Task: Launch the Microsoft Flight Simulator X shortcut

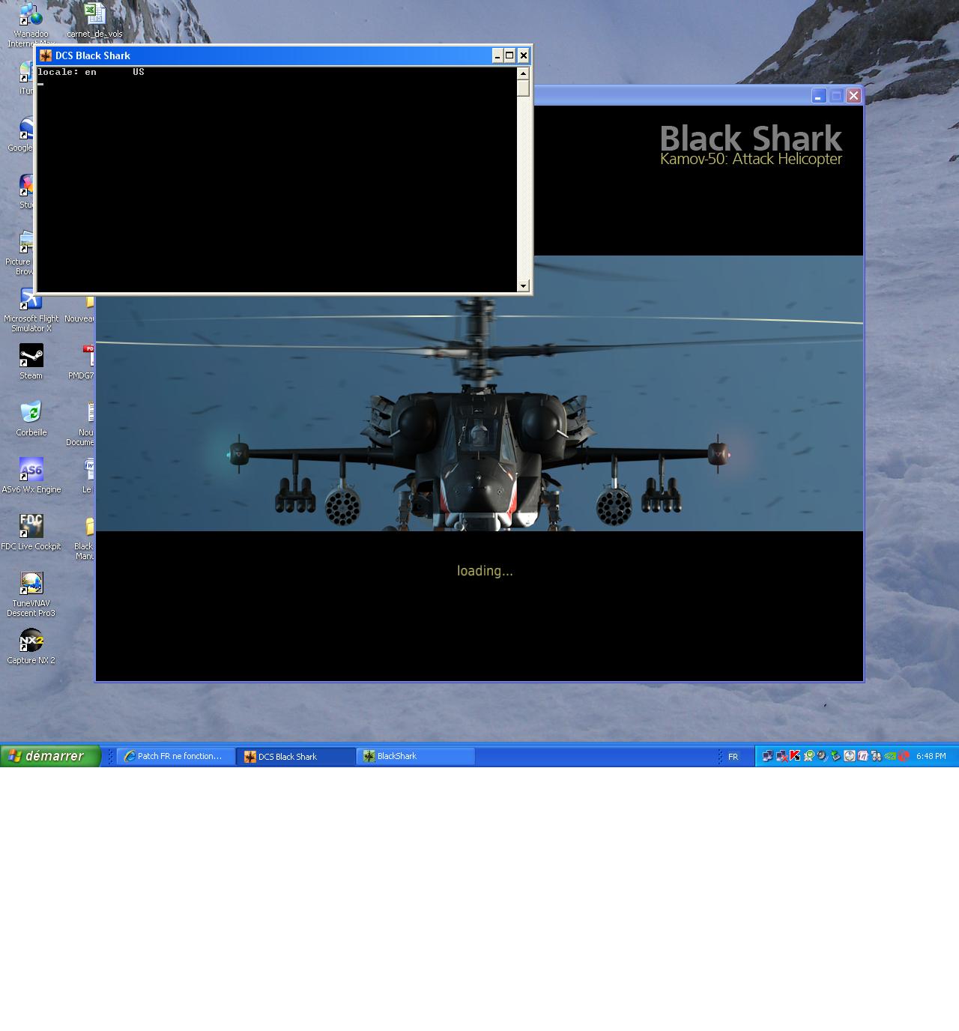Action: (x=31, y=310)
